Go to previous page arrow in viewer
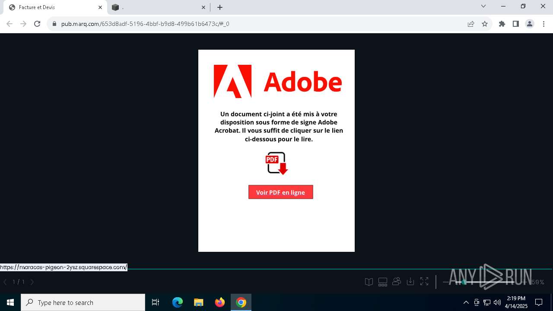 [x=5, y=282]
